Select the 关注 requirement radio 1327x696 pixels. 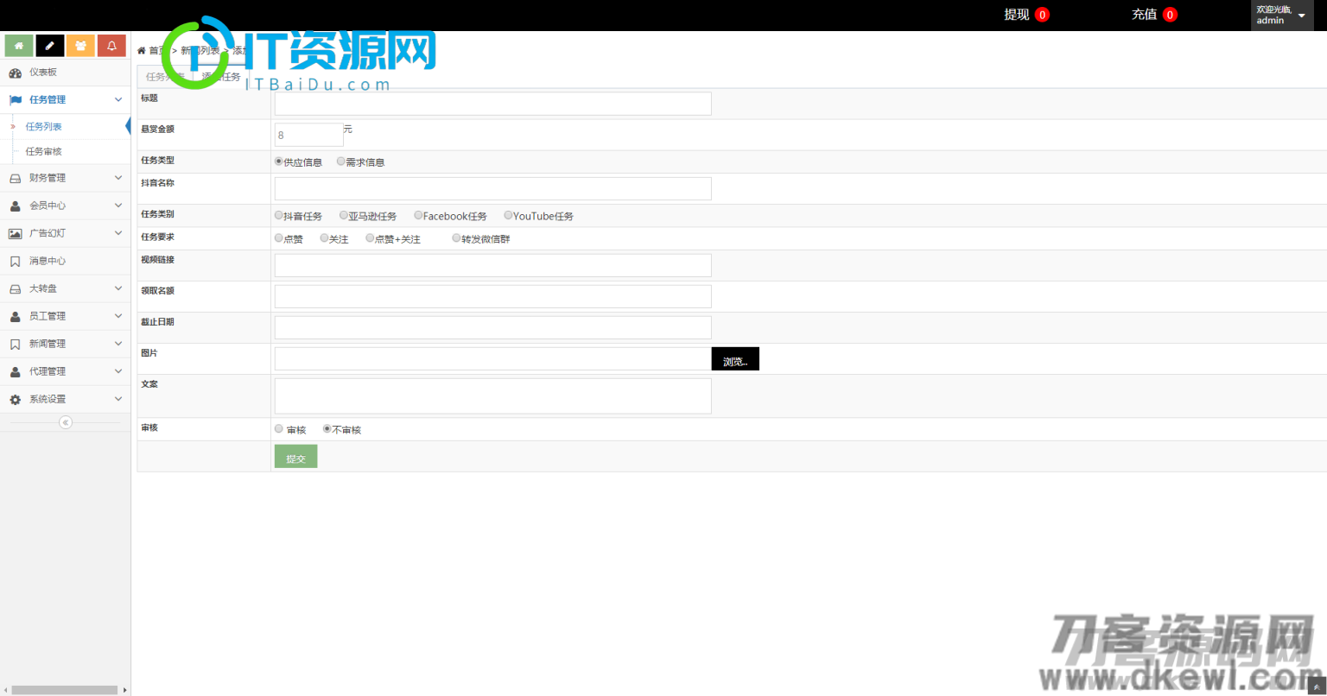tap(324, 238)
